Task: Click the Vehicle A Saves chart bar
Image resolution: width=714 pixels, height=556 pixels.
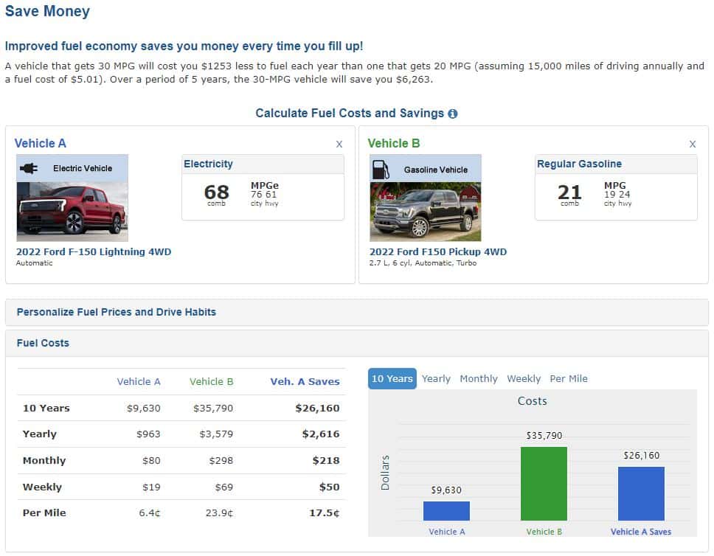Action: (x=641, y=493)
